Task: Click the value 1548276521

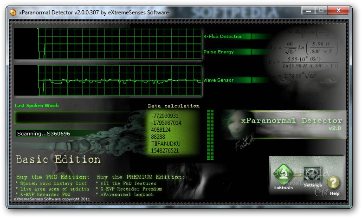Action: click(x=165, y=151)
